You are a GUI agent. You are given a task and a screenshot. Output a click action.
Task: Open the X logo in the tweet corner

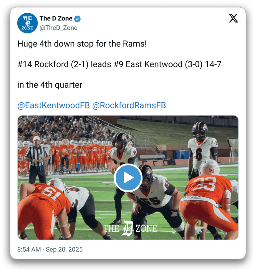(x=233, y=18)
